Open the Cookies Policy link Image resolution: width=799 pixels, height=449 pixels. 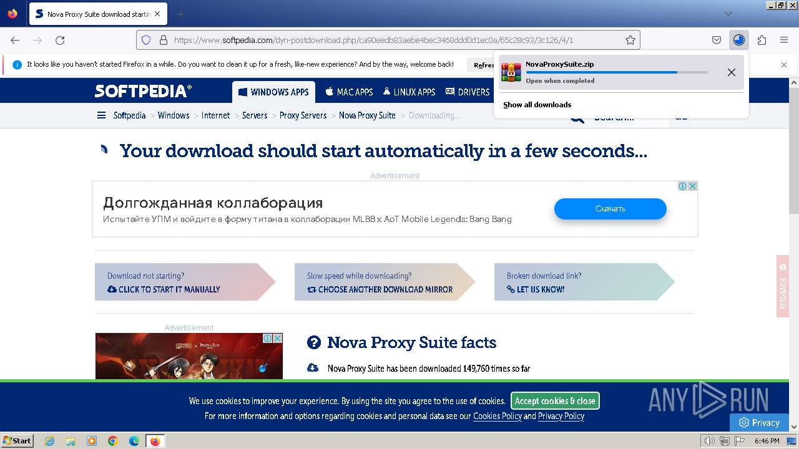coord(497,416)
